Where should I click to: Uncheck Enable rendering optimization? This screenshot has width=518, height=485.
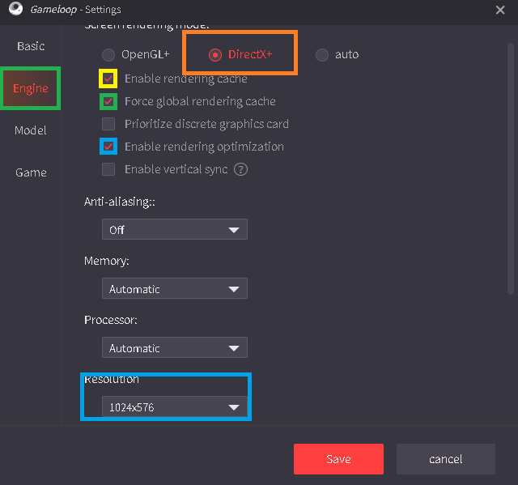[x=108, y=147]
